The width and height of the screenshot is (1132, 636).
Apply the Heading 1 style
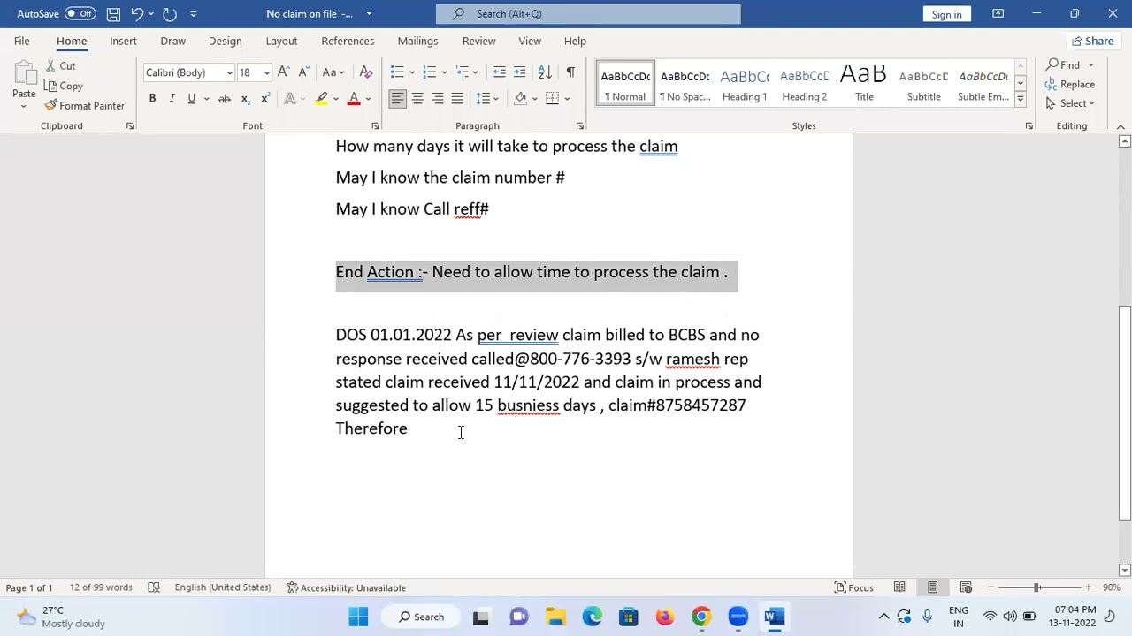click(745, 84)
